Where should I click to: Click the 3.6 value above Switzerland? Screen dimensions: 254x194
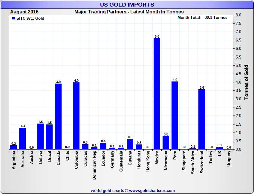(x=202, y=87)
